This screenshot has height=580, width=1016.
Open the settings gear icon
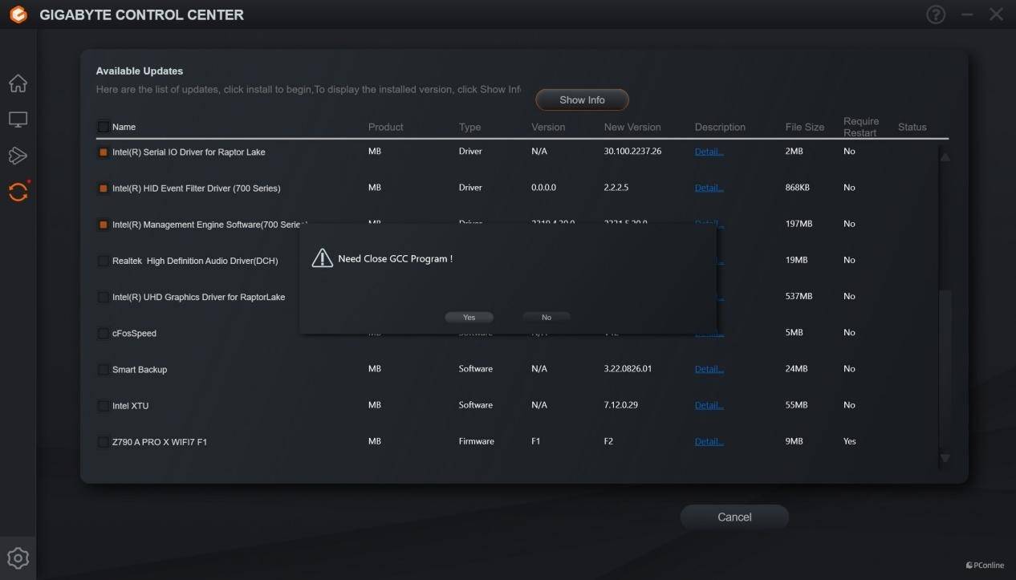coord(18,558)
